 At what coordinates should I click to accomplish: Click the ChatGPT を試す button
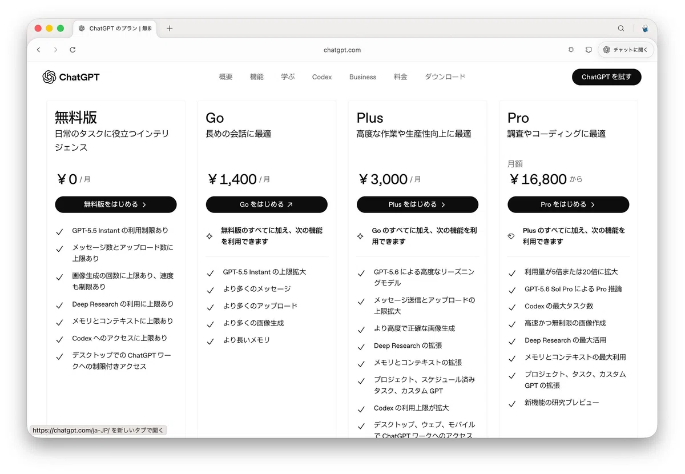pos(606,77)
